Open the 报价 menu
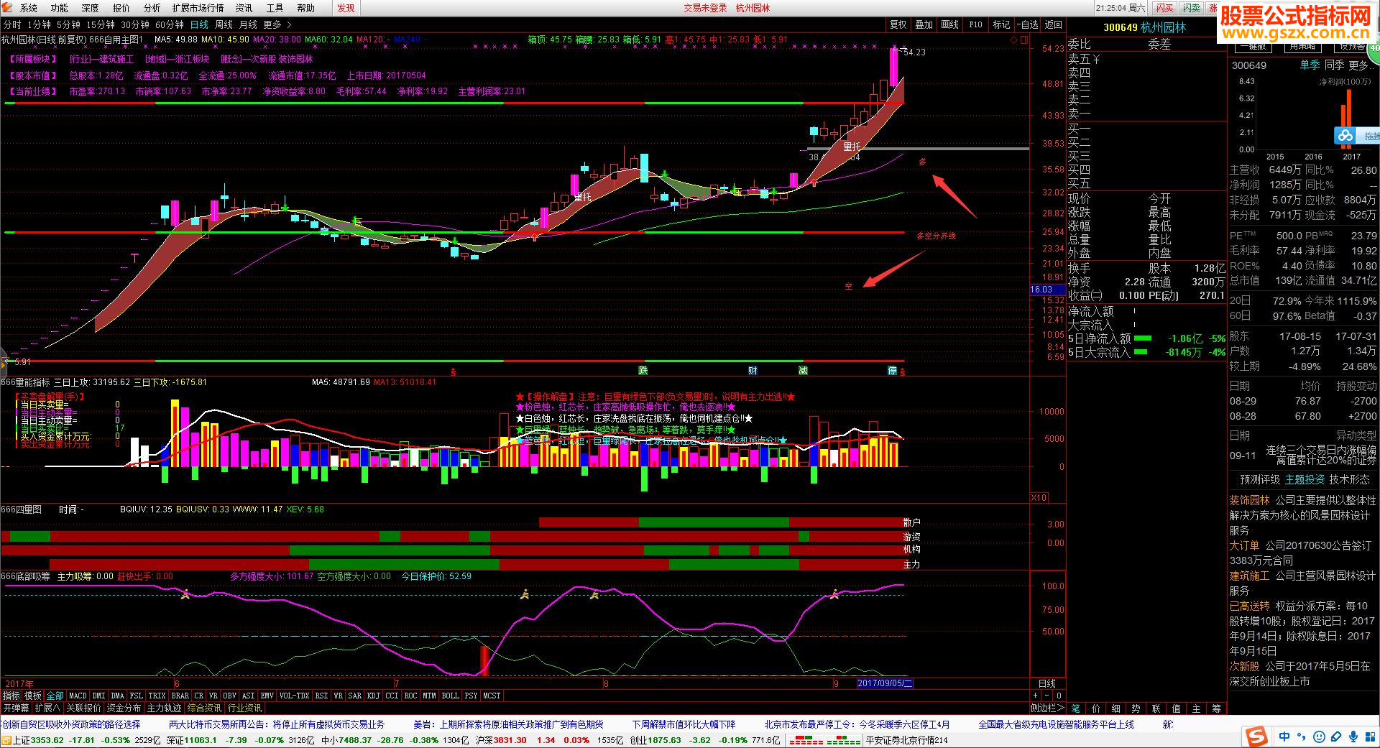This screenshot has width=1380, height=748. click(121, 8)
